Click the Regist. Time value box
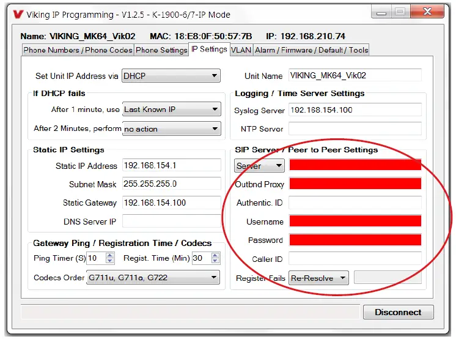Image resolution: width=456 pixels, height=339 pixels. [x=202, y=258]
